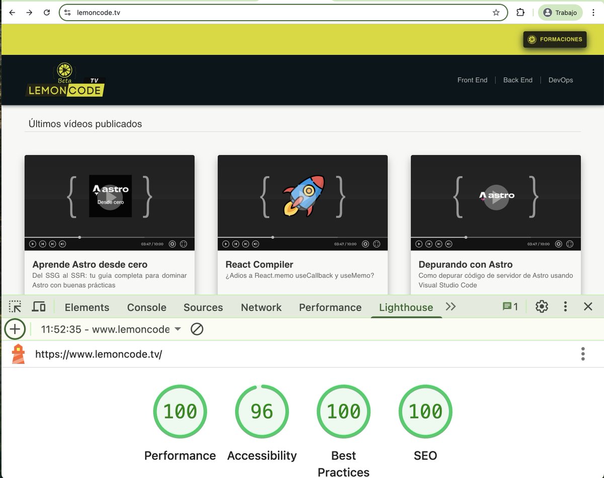Click the Performance 100 score gauge
604x478 pixels.
[180, 412]
